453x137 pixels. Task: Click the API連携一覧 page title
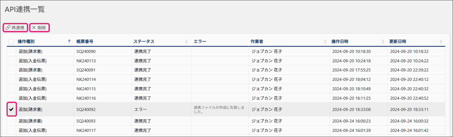25,9
